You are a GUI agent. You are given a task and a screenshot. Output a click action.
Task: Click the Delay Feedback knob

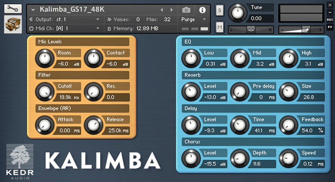tap(288, 125)
